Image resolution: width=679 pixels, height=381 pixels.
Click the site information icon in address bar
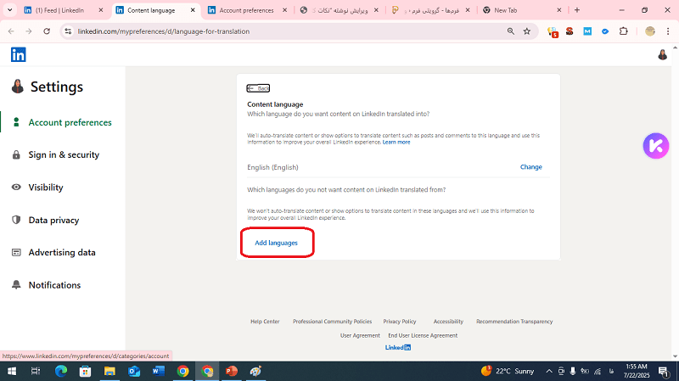[x=68, y=31]
